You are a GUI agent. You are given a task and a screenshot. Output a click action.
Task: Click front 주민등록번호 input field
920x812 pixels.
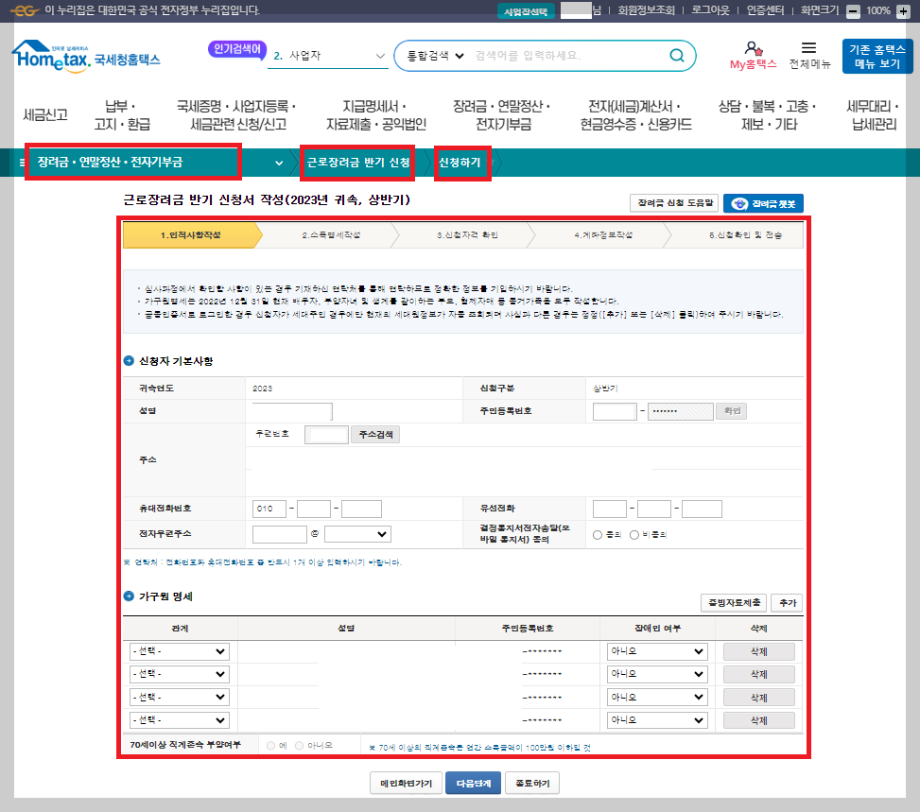[615, 411]
